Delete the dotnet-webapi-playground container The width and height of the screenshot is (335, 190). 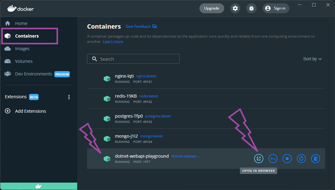click(316, 159)
